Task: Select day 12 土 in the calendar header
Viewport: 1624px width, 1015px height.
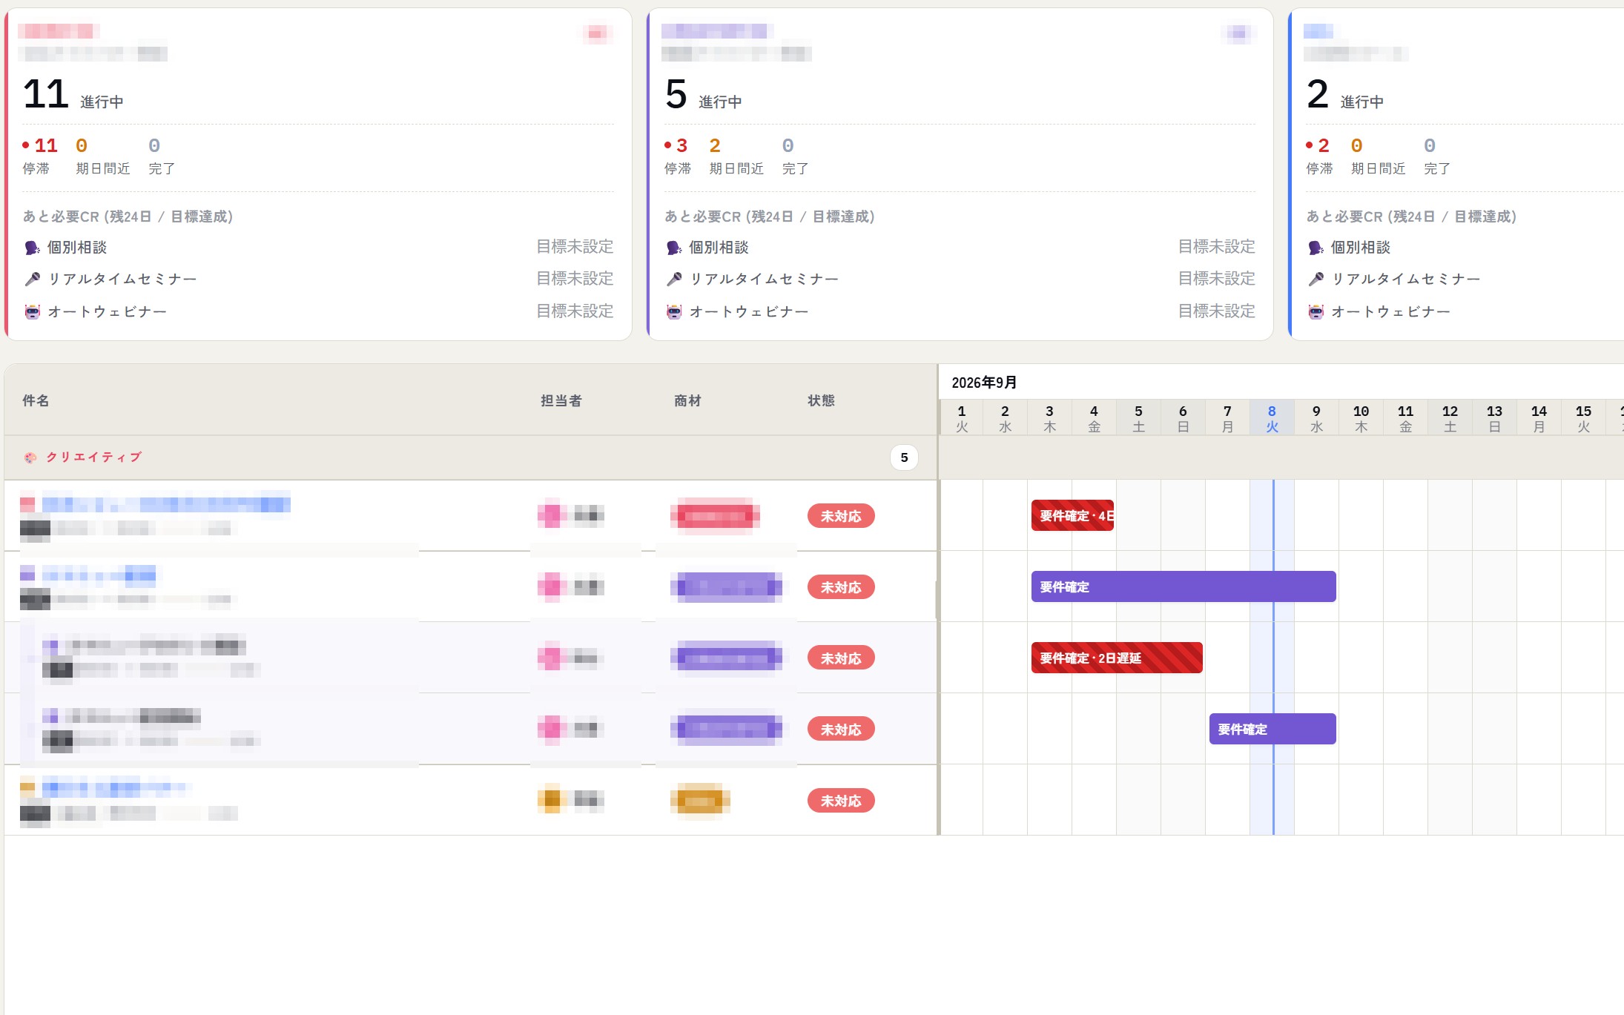Action: point(1450,419)
